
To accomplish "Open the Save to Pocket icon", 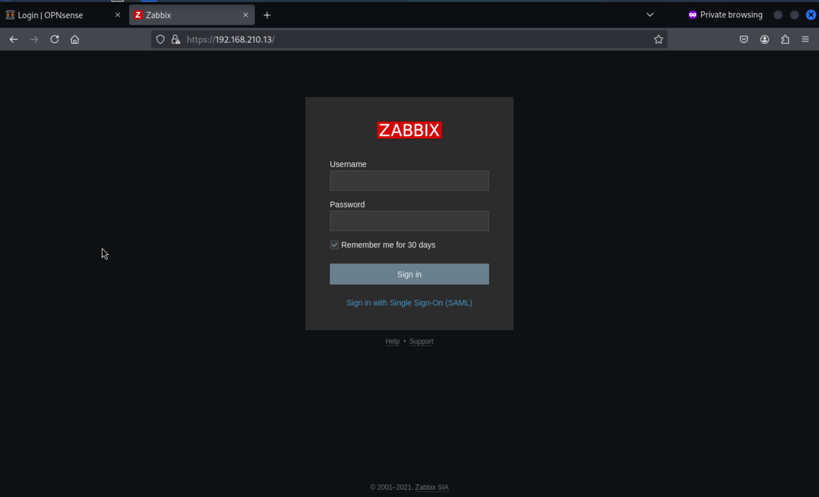I will pyautogui.click(x=744, y=39).
